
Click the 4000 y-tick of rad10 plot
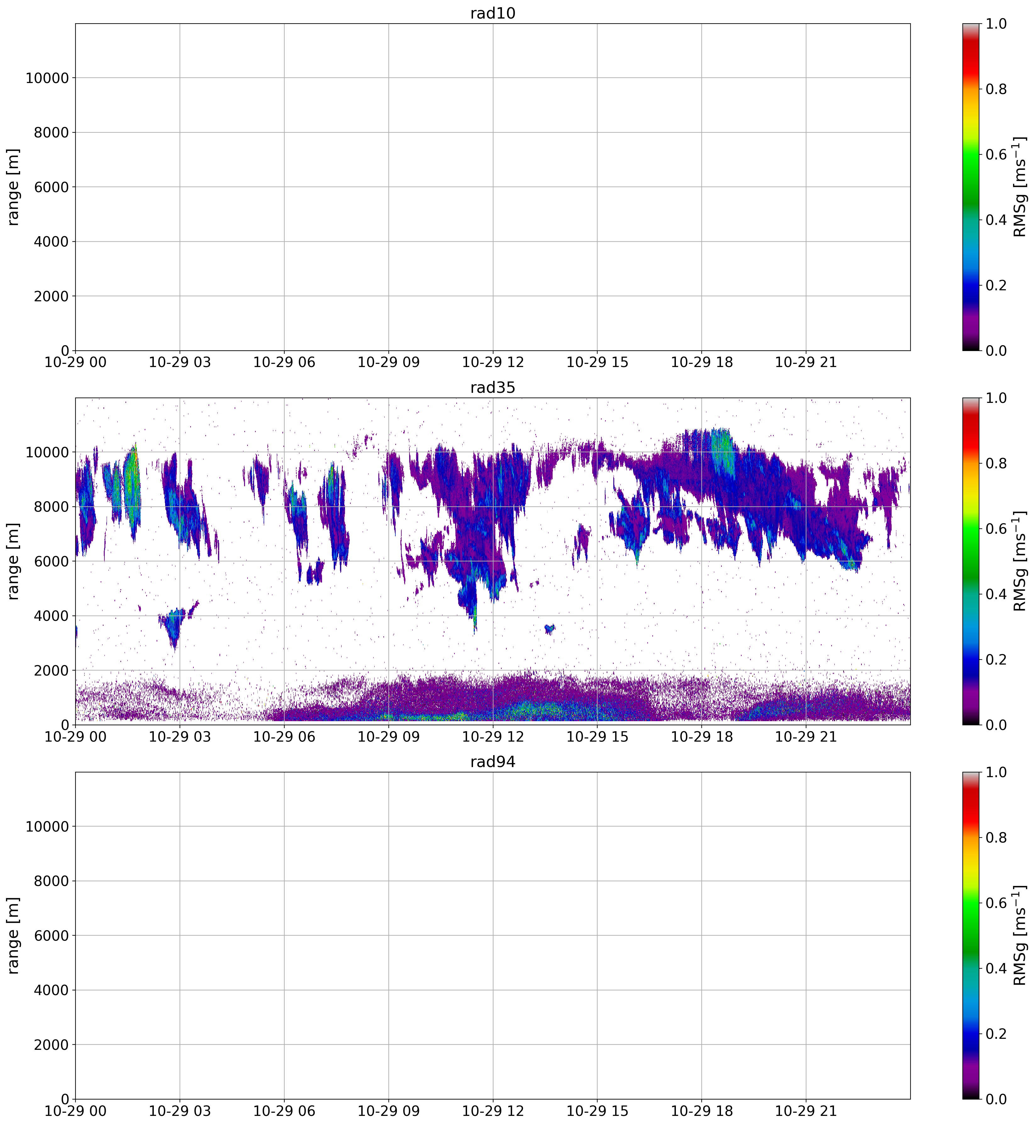(x=51, y=242)
